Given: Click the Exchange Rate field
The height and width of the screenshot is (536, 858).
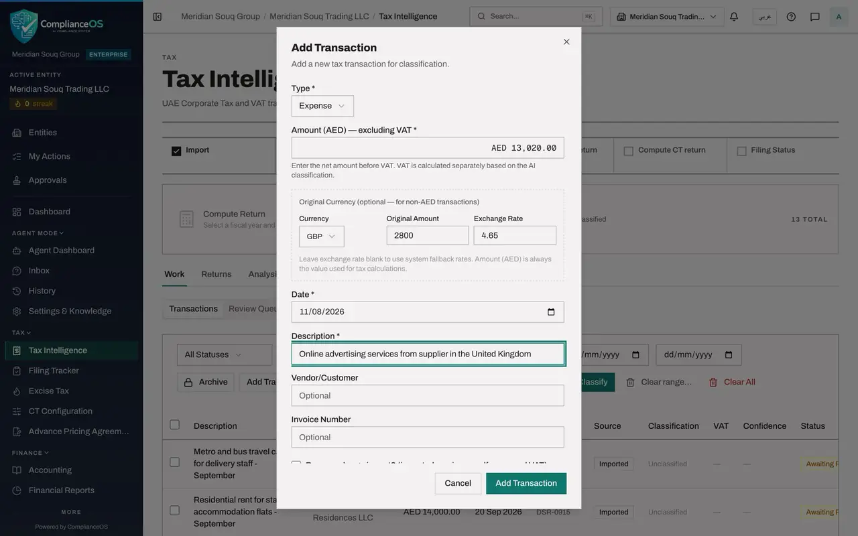Looking at the screenshot, I should click(x=515, y=236).
